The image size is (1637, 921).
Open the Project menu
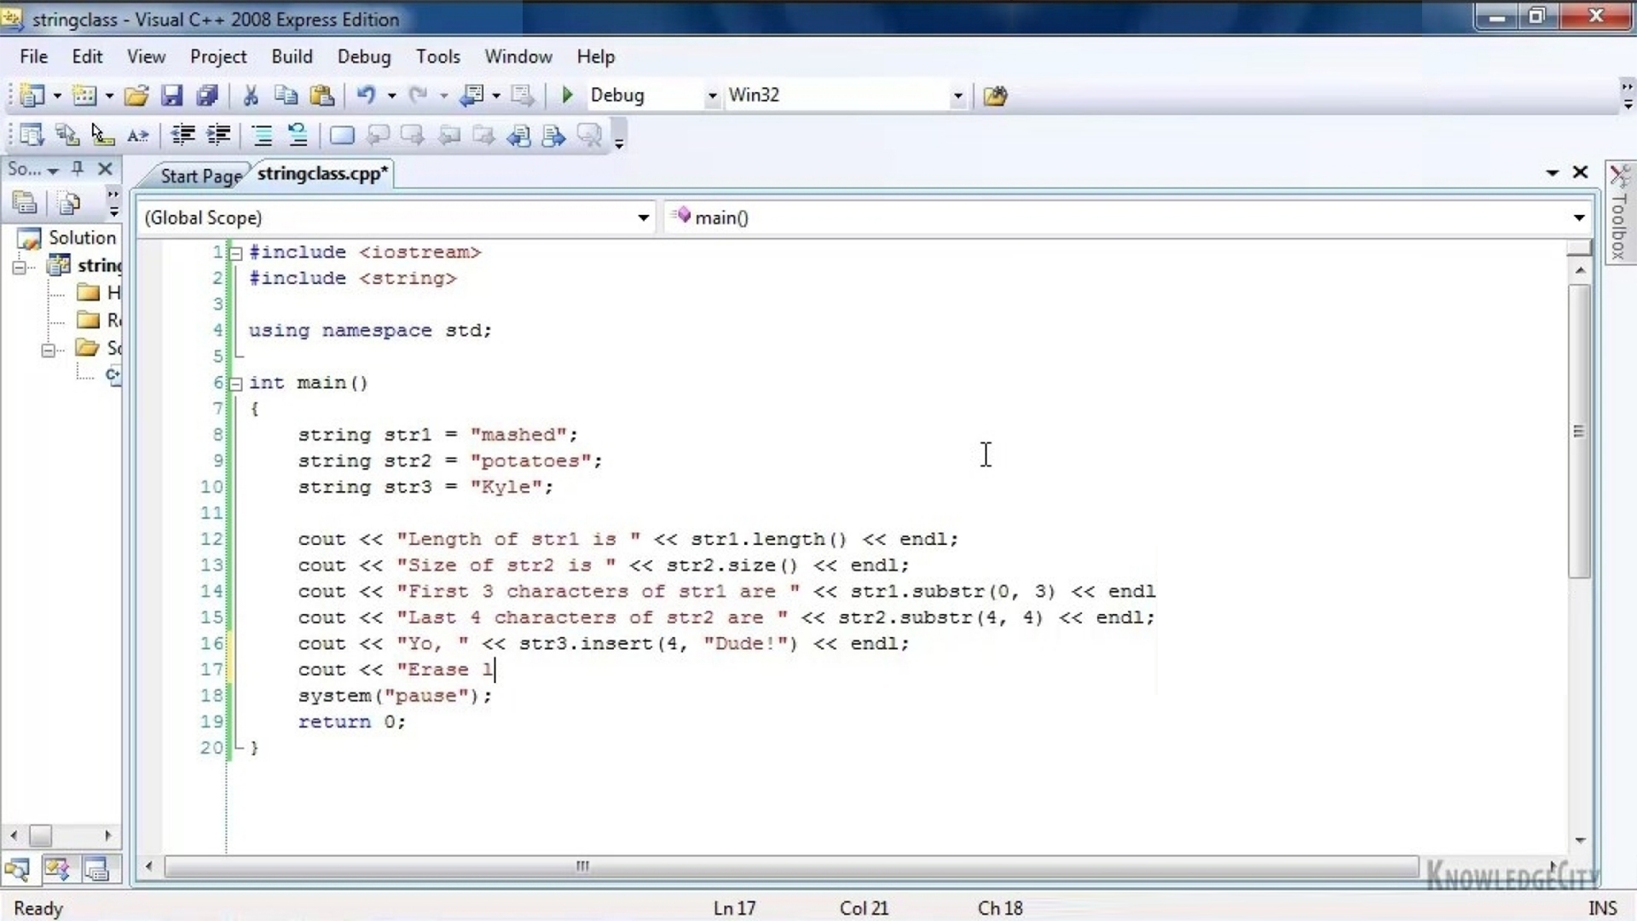(x=218, y=56)
